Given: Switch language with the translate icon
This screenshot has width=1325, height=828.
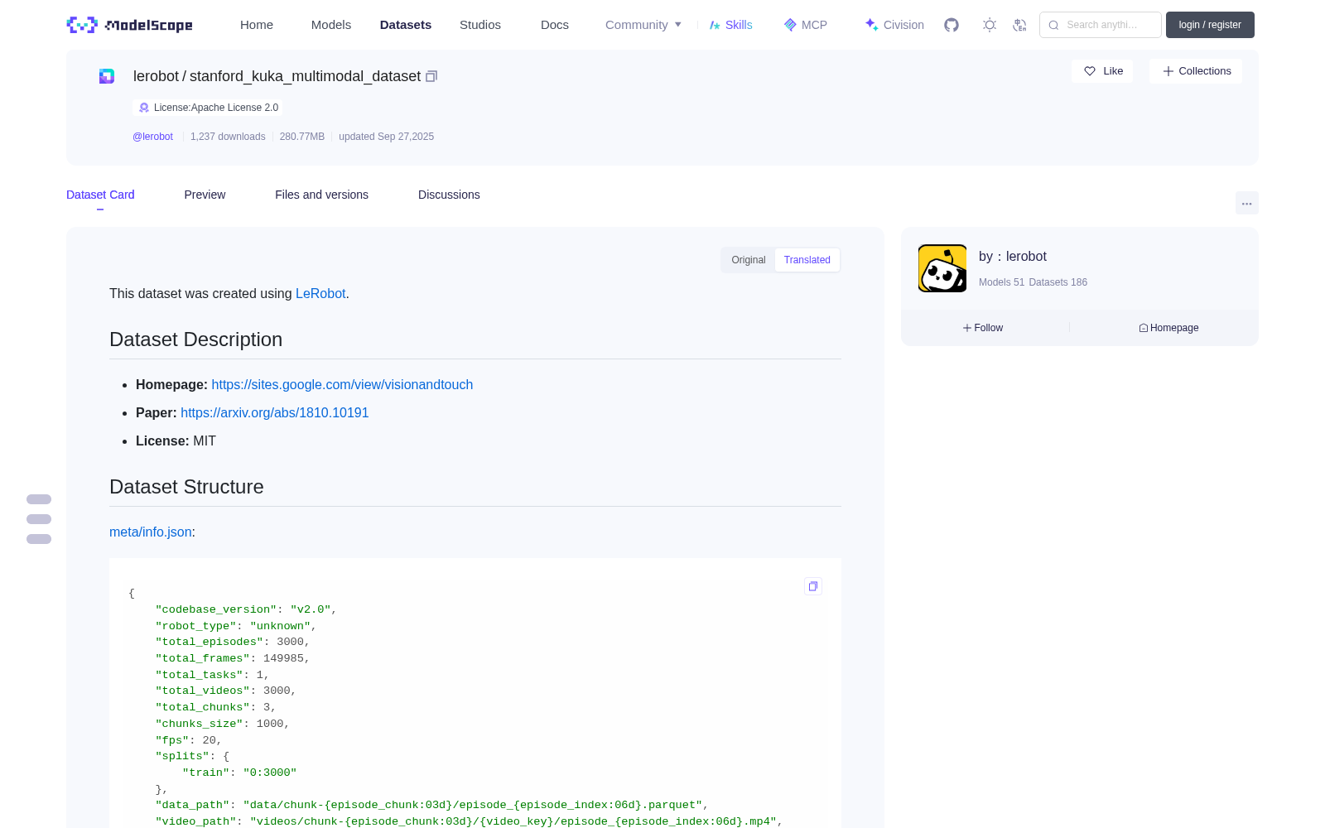Looking at the screenshot, I should (1019, 25).
